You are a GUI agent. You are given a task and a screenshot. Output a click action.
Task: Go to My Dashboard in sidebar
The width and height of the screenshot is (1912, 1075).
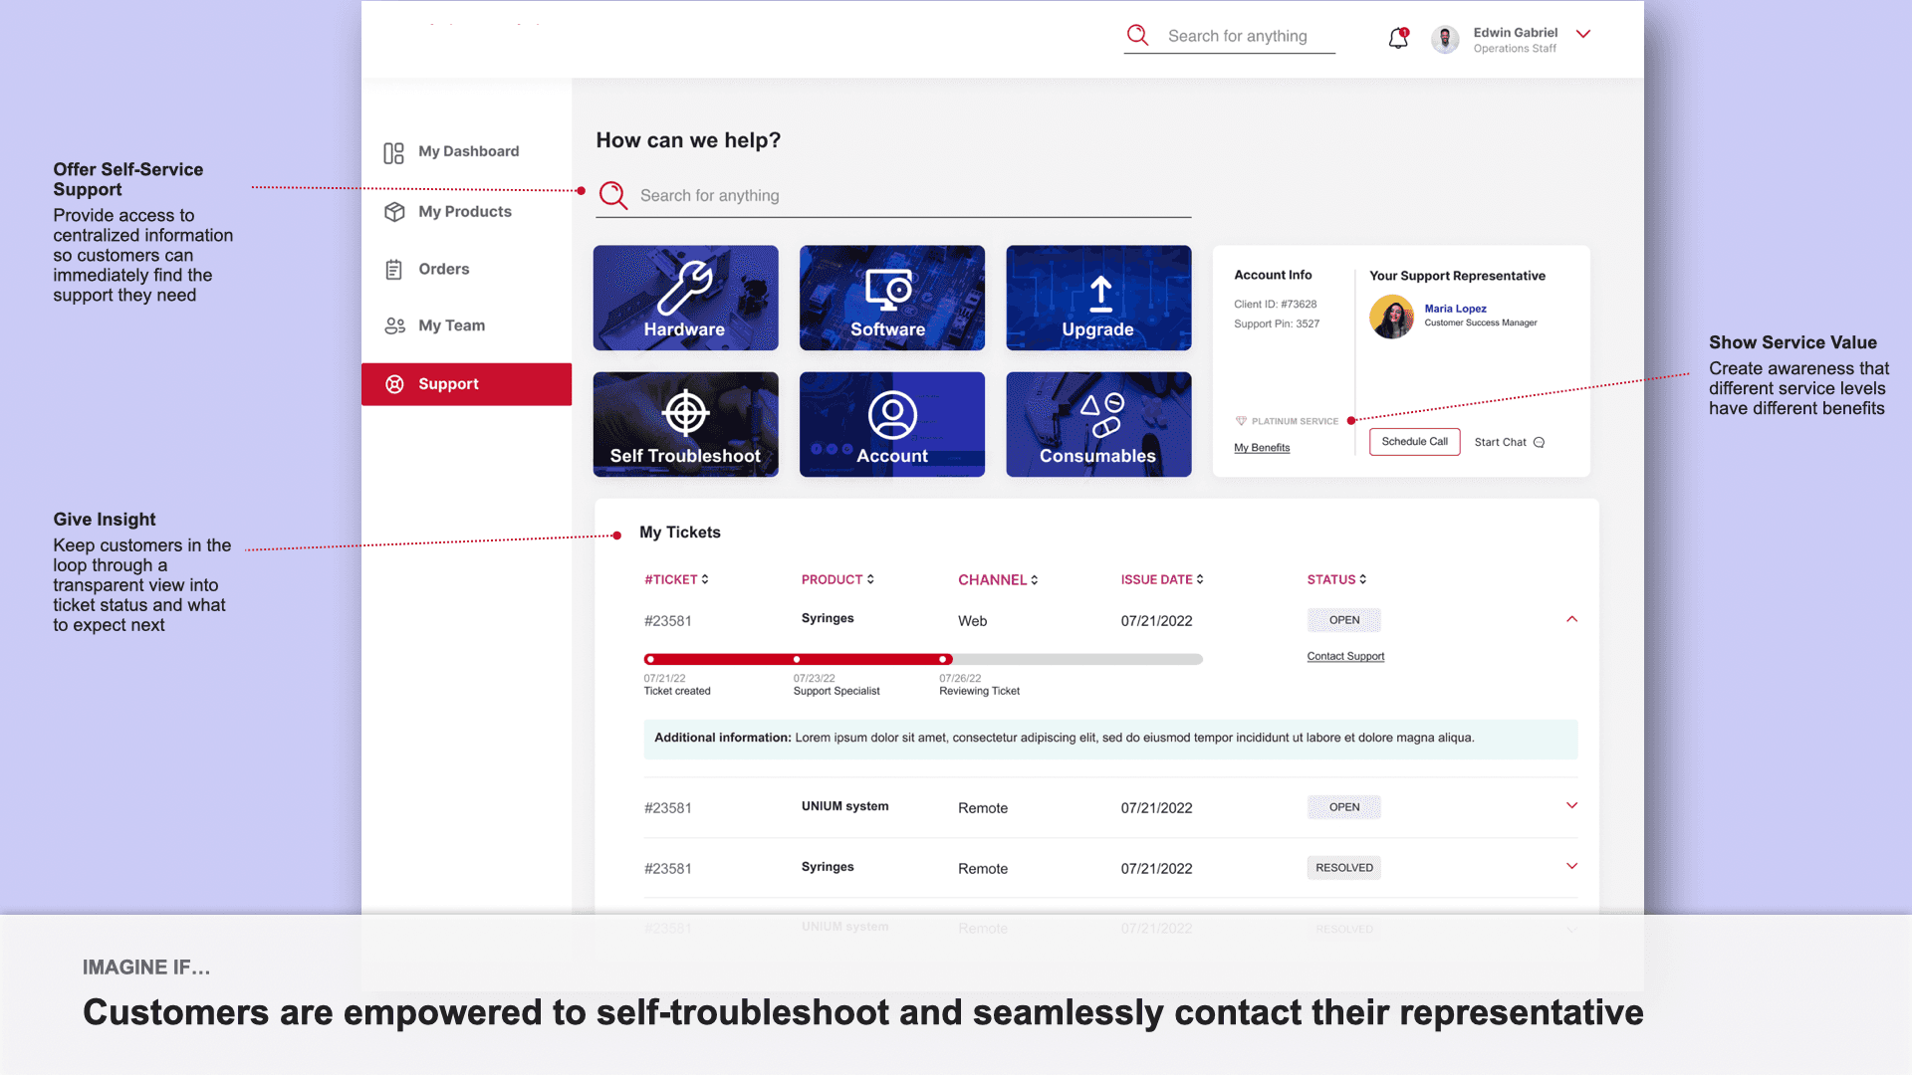pos(468,151)
